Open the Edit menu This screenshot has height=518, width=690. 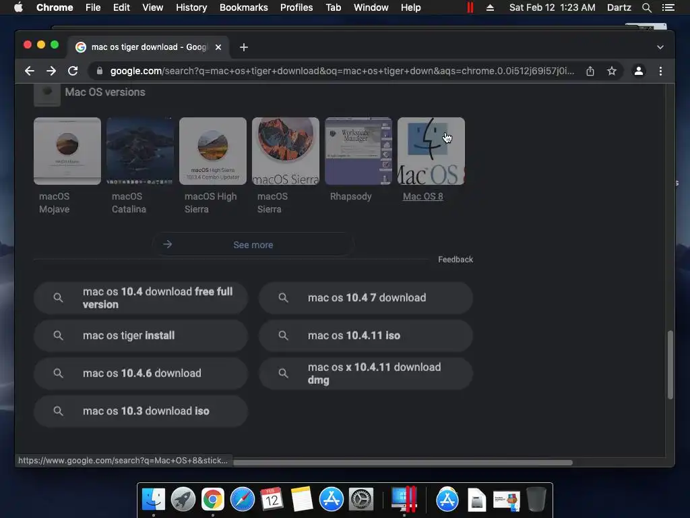[121, 7]
